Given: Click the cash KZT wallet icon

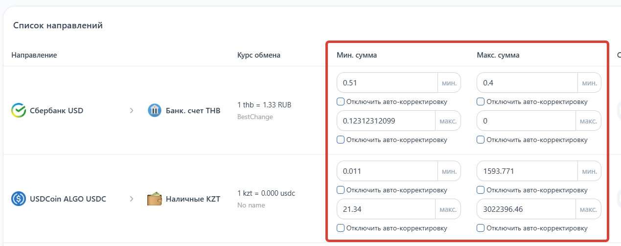Looking at the screenshot, I should click(x=154, y=199).
